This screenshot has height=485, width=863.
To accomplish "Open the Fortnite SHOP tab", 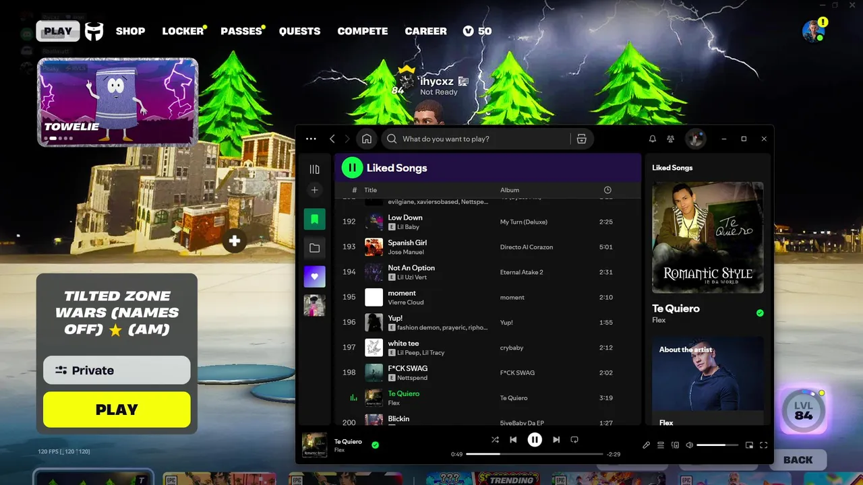I will click(130, 31).
